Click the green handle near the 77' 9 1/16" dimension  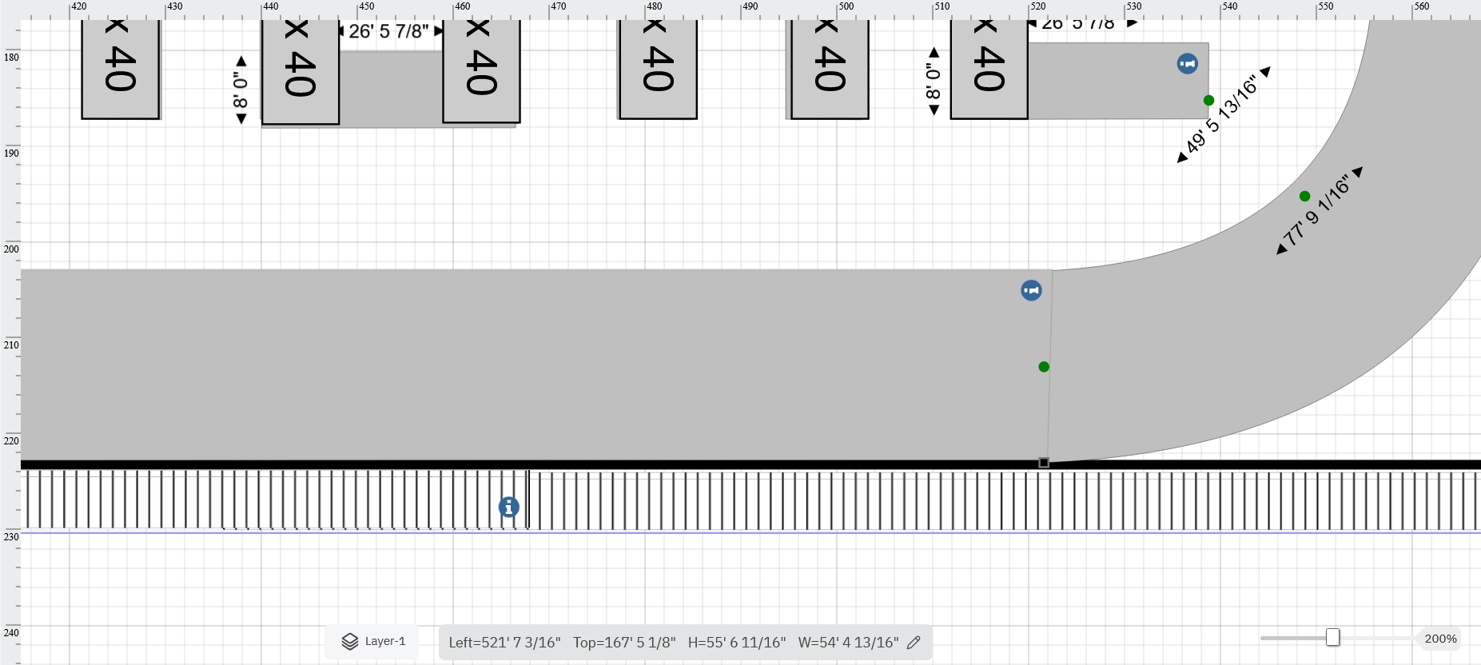pyautogui.click(x=1304, y=197)
